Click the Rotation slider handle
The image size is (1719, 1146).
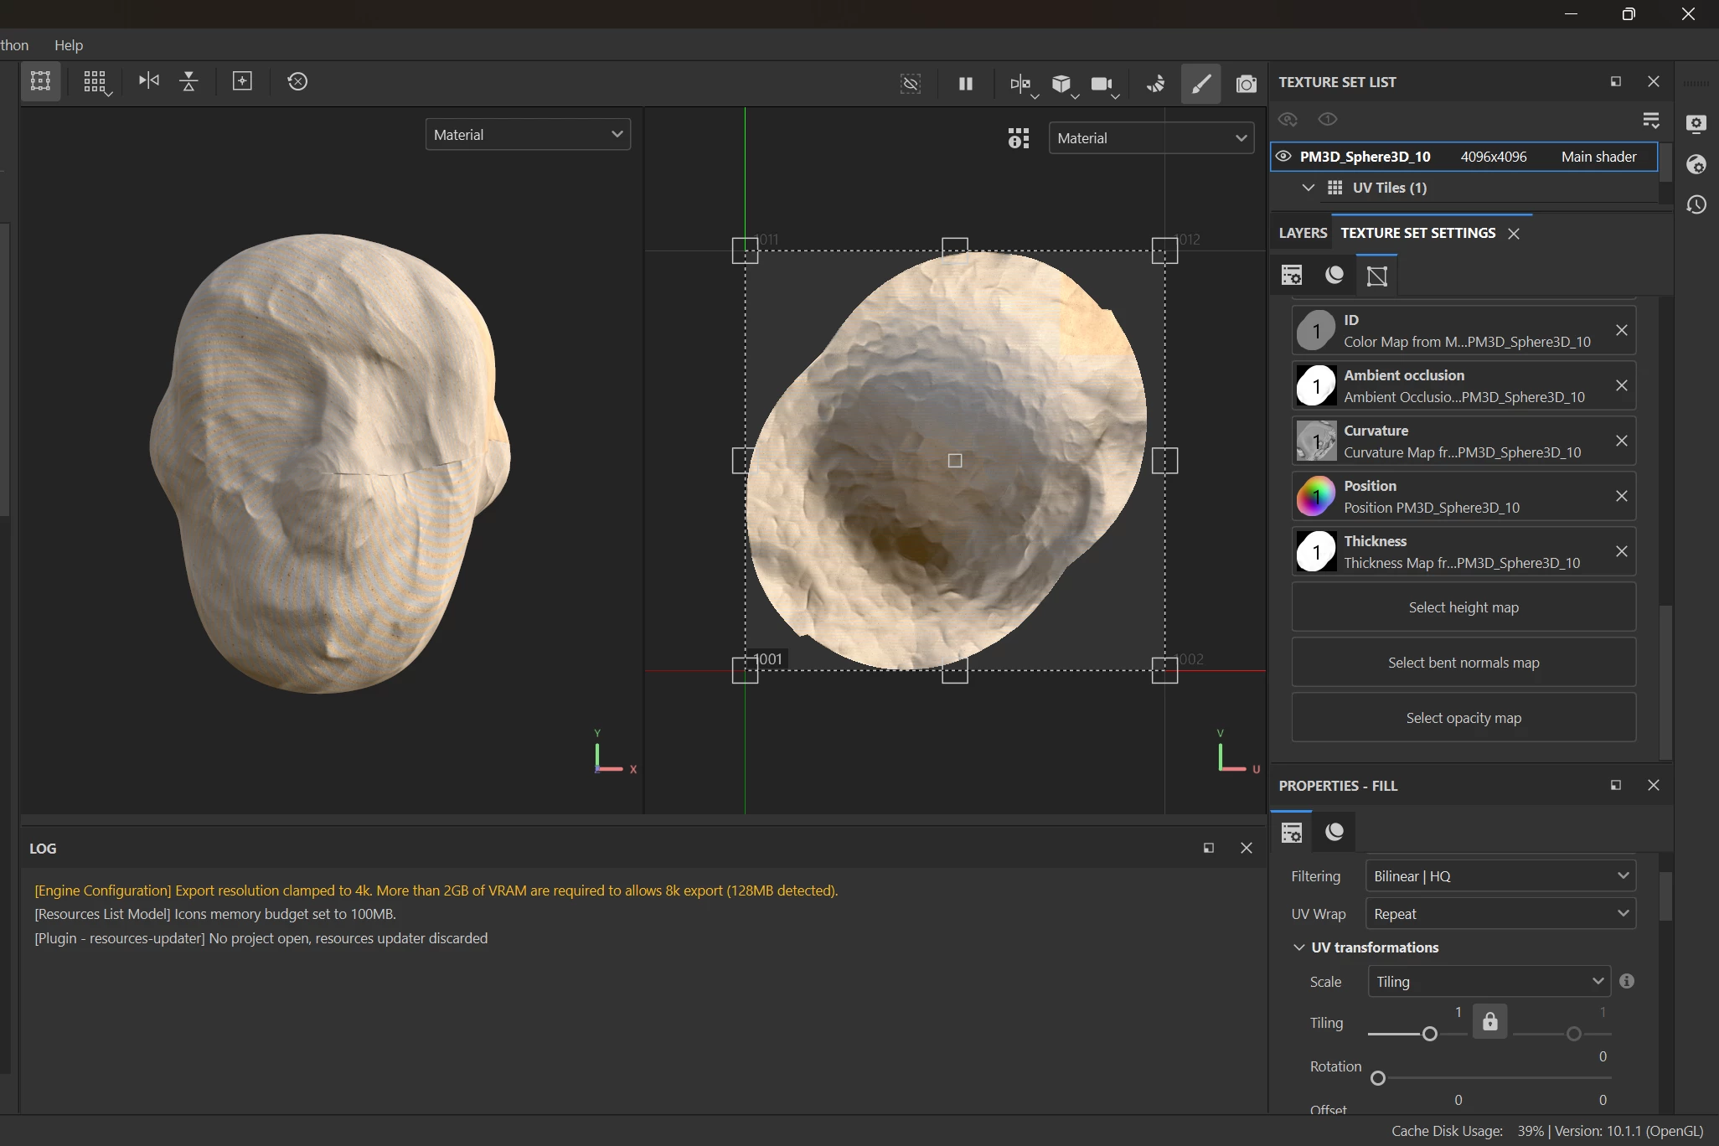pos(1378,1078)
